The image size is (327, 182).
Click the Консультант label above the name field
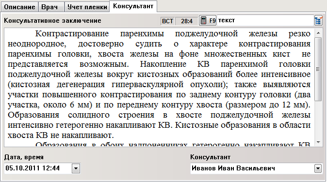tap(210, 157)
